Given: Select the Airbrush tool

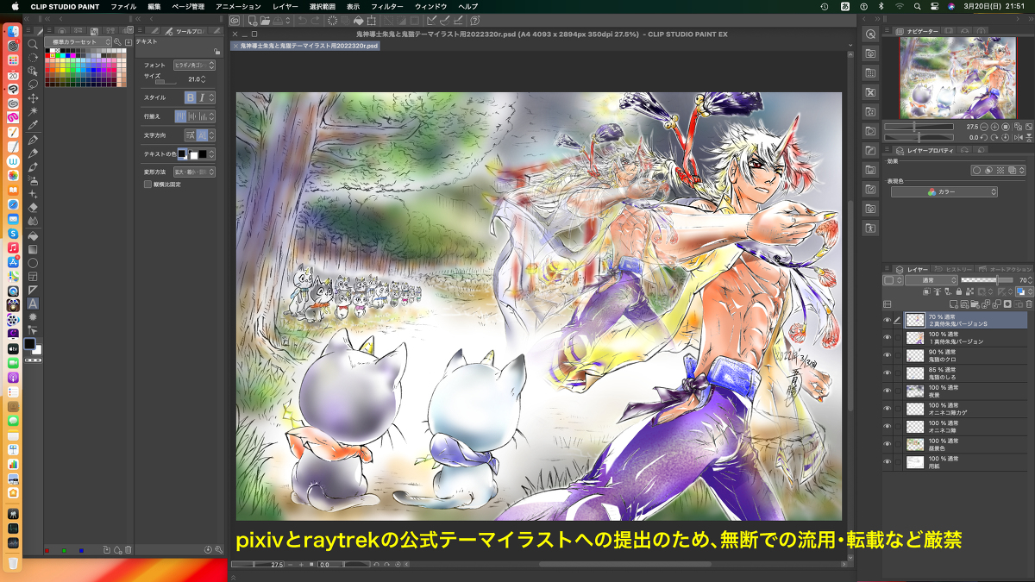Looking at the screenshot, I should tap(33, 180).
